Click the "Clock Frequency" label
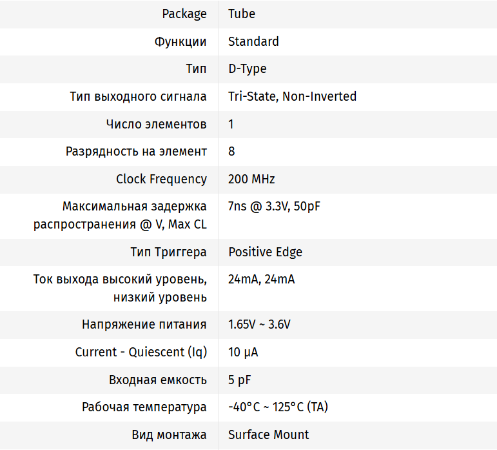497x450 pixels. click(161, 179)
